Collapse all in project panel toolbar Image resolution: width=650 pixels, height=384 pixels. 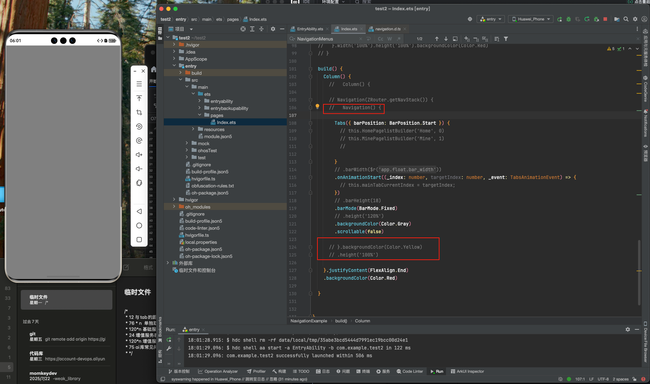click(261, 29)
